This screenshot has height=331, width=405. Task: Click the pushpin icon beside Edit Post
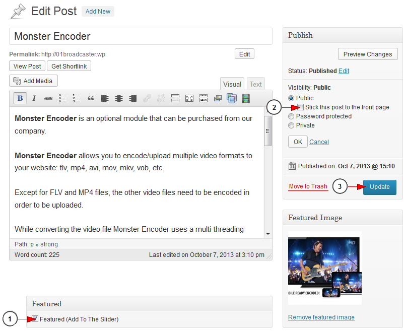[x=18, y=12]
